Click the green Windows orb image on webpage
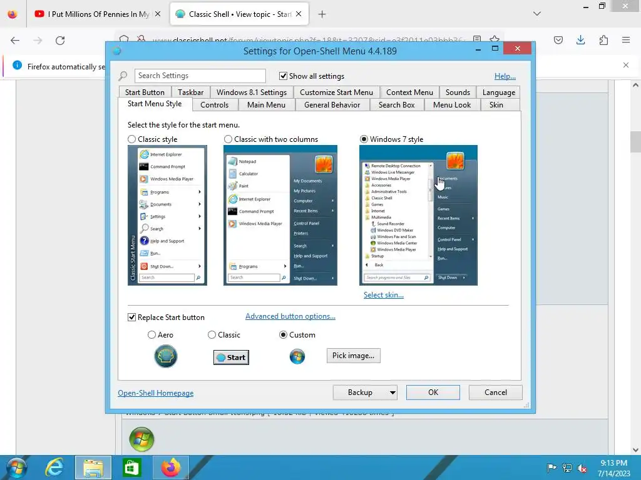The image size is (641, 480). [142, 439]
